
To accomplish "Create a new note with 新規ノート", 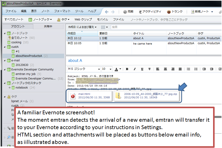I will (200, 12).
